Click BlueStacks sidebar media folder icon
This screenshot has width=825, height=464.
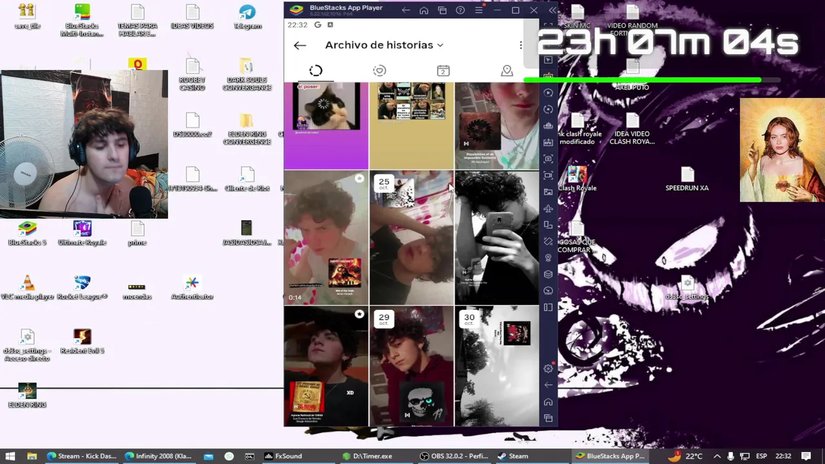pyautogui.click(x=548, y=192)
